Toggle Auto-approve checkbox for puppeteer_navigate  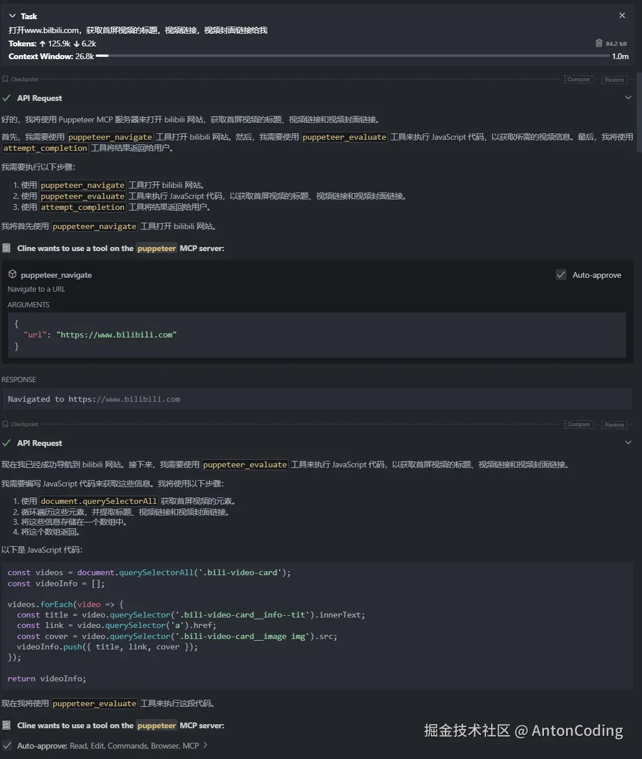click(561, 275)
